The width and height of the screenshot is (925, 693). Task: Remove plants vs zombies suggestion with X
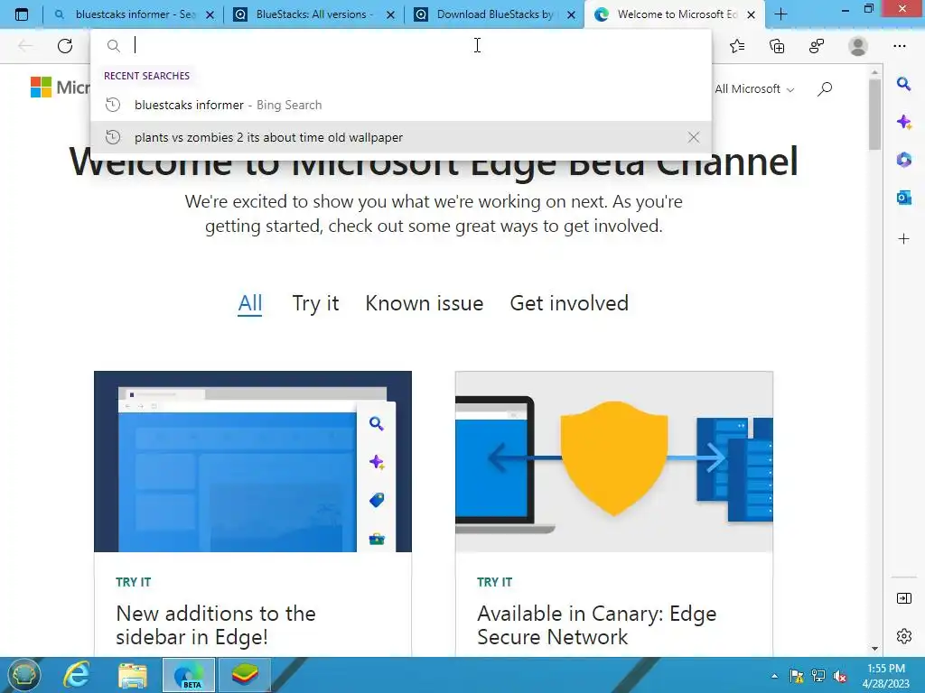(694, 137)
